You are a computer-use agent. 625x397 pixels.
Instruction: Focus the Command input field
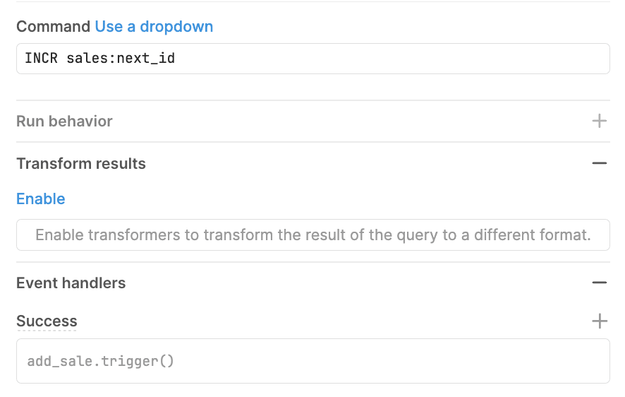312,59
